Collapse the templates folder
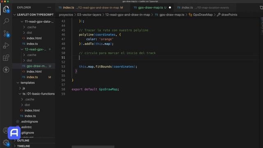This screenshot has height=148, width=263. (26, 83)
